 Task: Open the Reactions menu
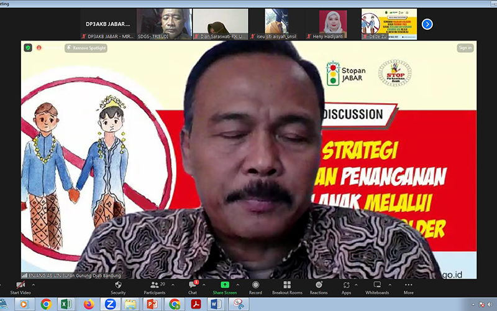click(319, 285)
